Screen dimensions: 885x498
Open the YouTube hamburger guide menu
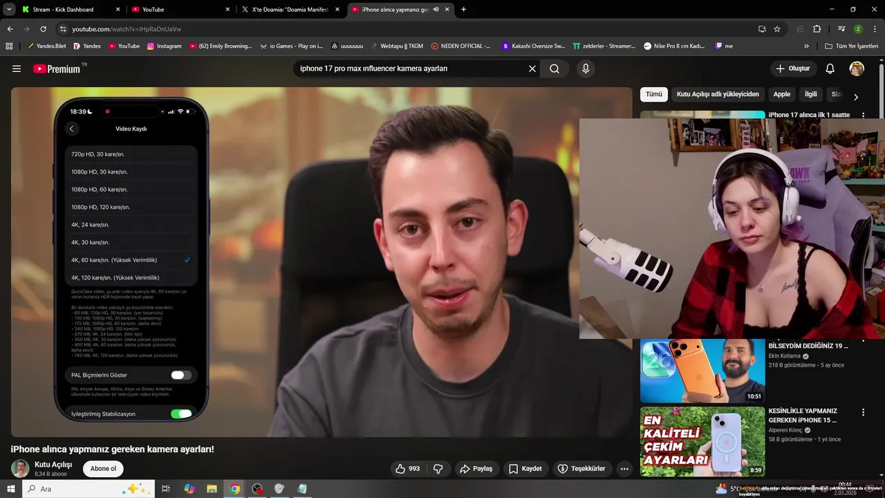pyautogui.click(x=17, y=68)
